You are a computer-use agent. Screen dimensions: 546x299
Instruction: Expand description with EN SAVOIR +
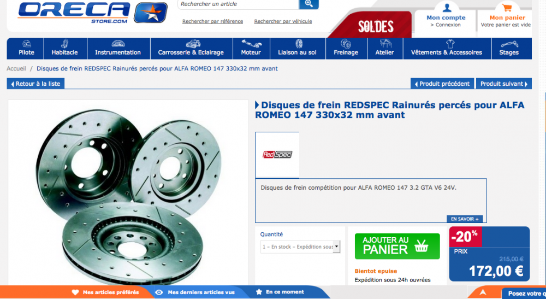point(465,219)
